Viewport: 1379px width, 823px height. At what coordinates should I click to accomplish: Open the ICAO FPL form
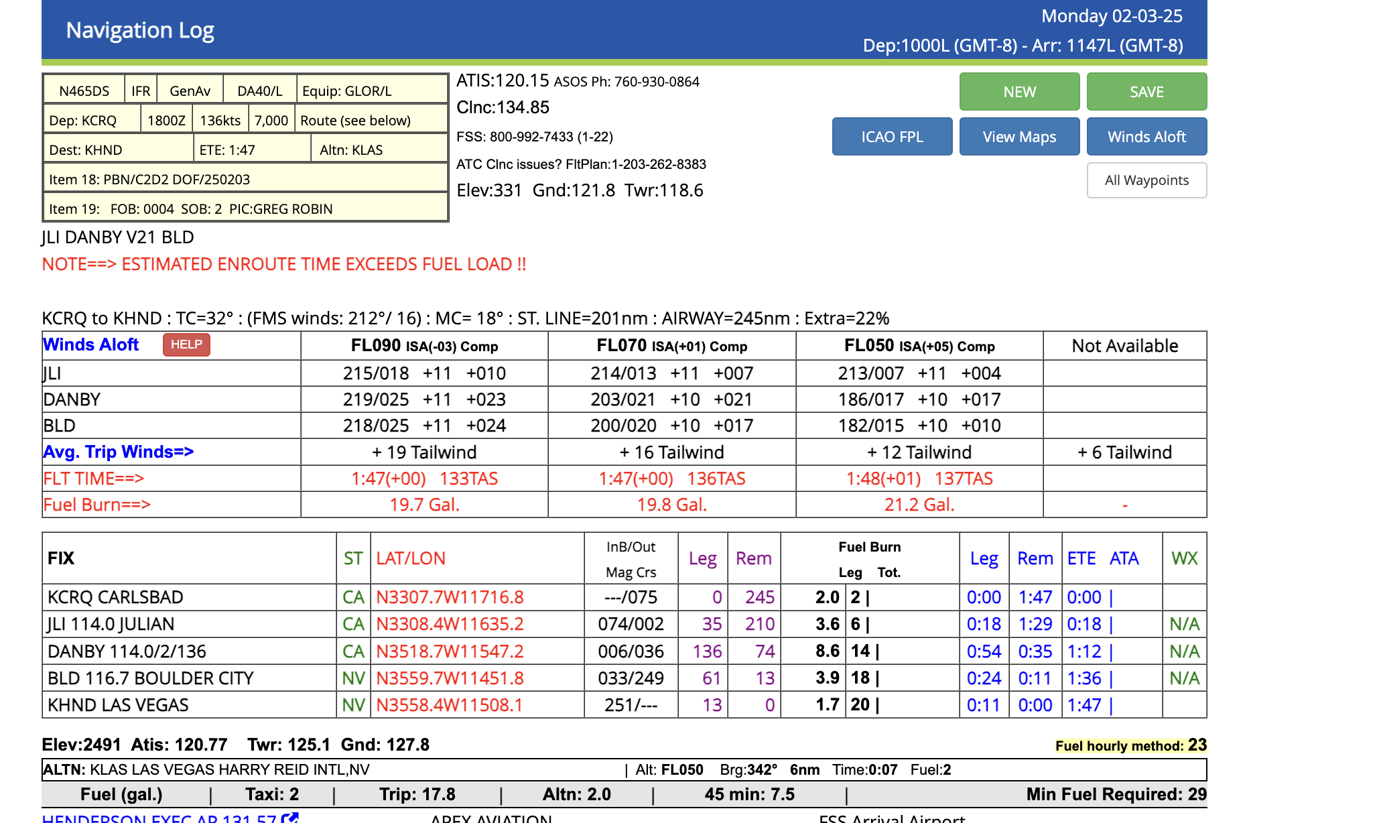[892, 136]
